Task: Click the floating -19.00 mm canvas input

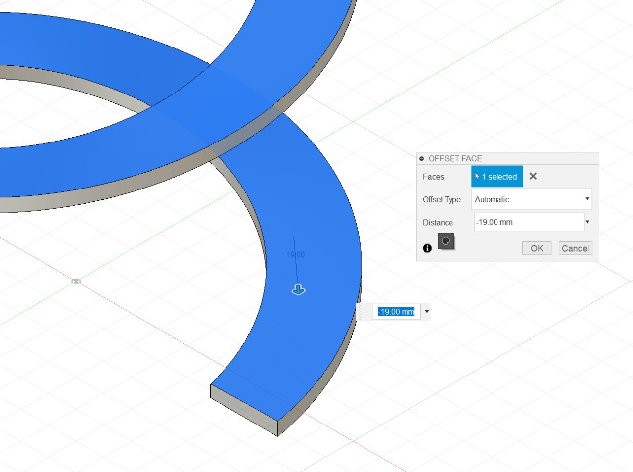Action: 396,312
